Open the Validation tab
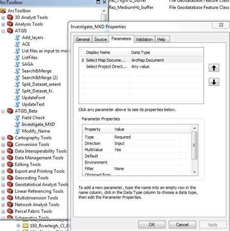The width and height of the screenshot is (230, 231). click(144, 39)
